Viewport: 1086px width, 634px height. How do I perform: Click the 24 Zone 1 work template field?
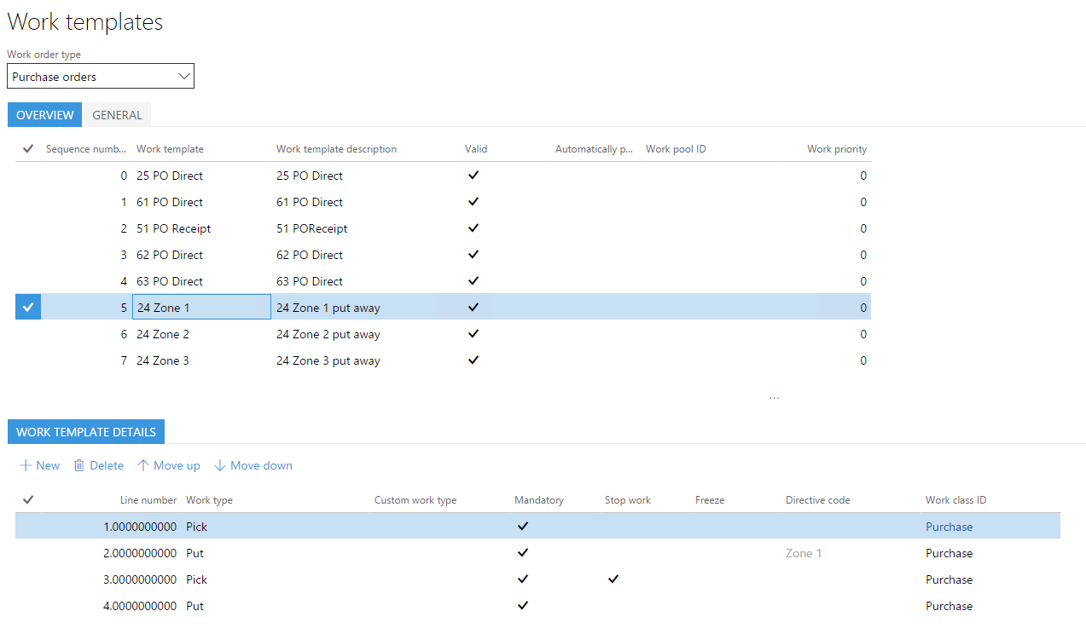pos(201,308)
